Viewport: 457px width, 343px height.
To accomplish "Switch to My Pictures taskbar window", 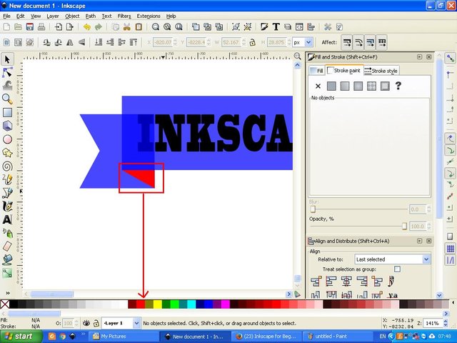I will point(124,337).
